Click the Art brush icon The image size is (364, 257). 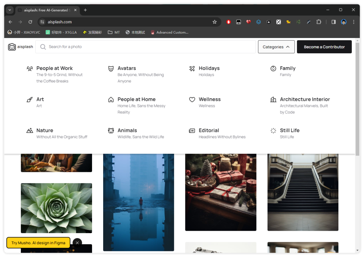coord(29,100)
